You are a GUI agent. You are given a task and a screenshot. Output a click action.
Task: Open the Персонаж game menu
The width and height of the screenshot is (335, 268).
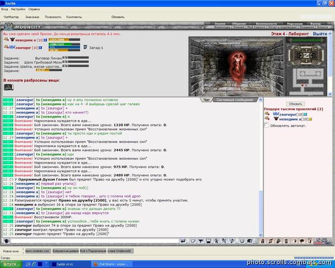point(295,23)
